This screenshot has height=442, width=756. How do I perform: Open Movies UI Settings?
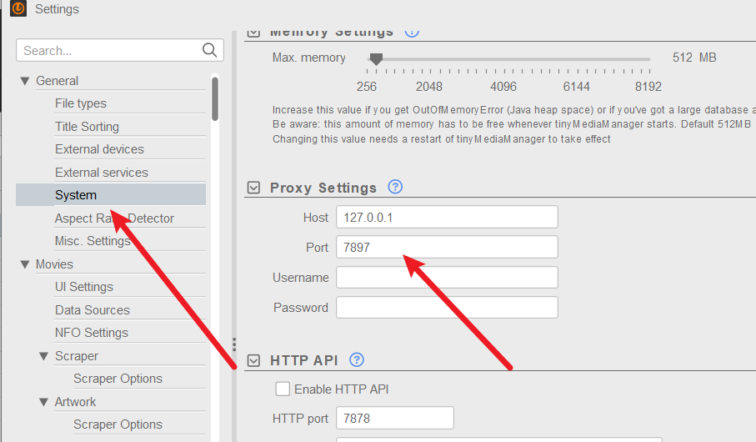84,287
